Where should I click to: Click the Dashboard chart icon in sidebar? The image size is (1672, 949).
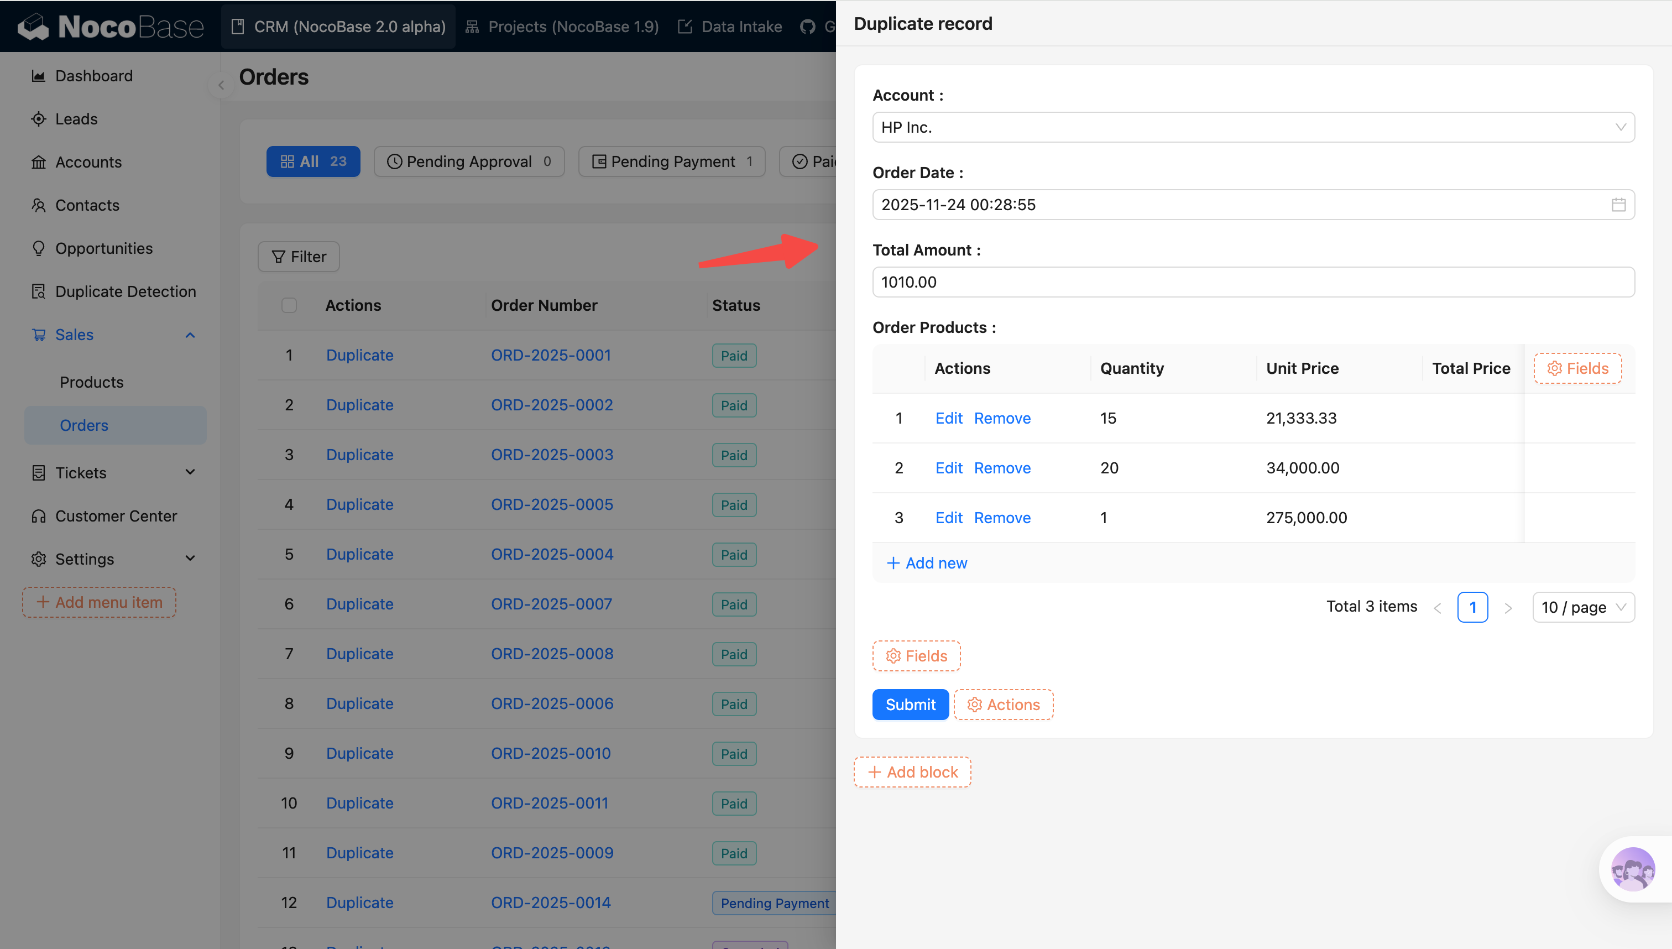coord(39,76)
